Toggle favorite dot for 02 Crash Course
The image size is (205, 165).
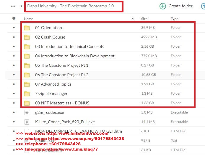pos(14,37)
